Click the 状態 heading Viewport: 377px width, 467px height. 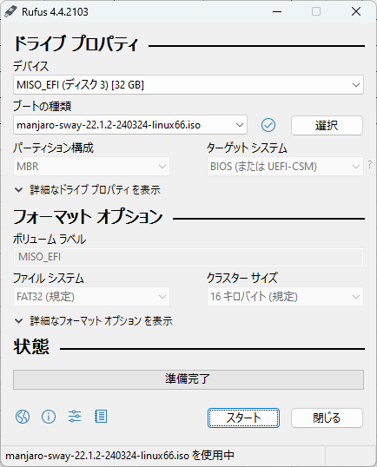[x=31, y=346]
